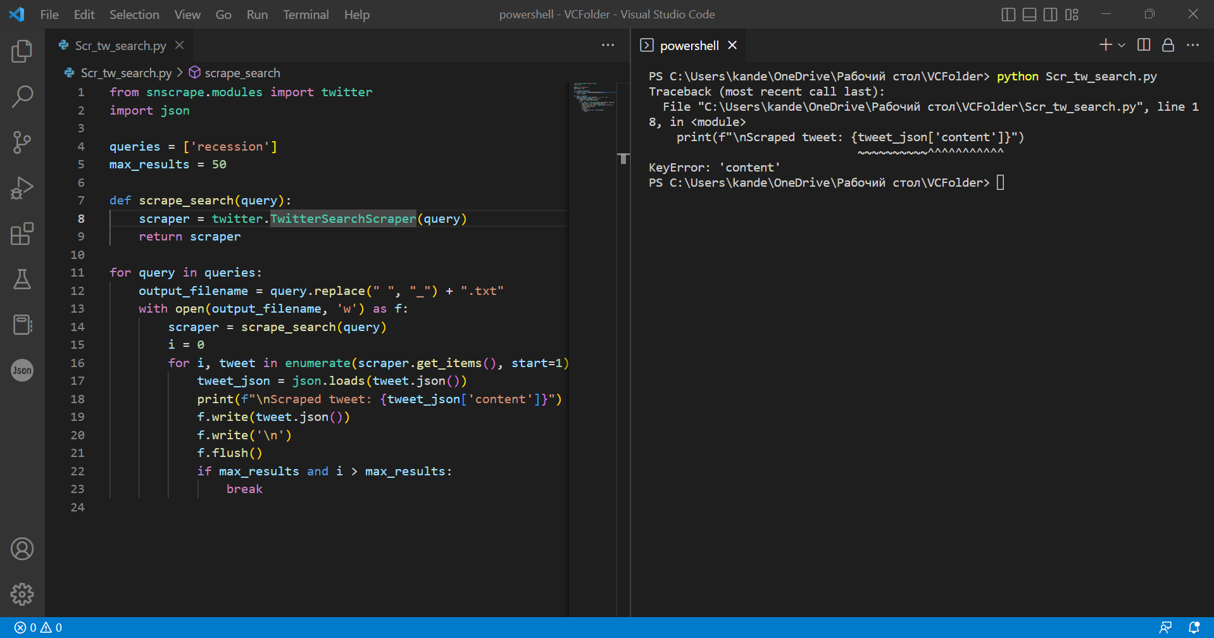Click line number 11 in gutter
Screen dimensions: 1214x638
point(77,272)
